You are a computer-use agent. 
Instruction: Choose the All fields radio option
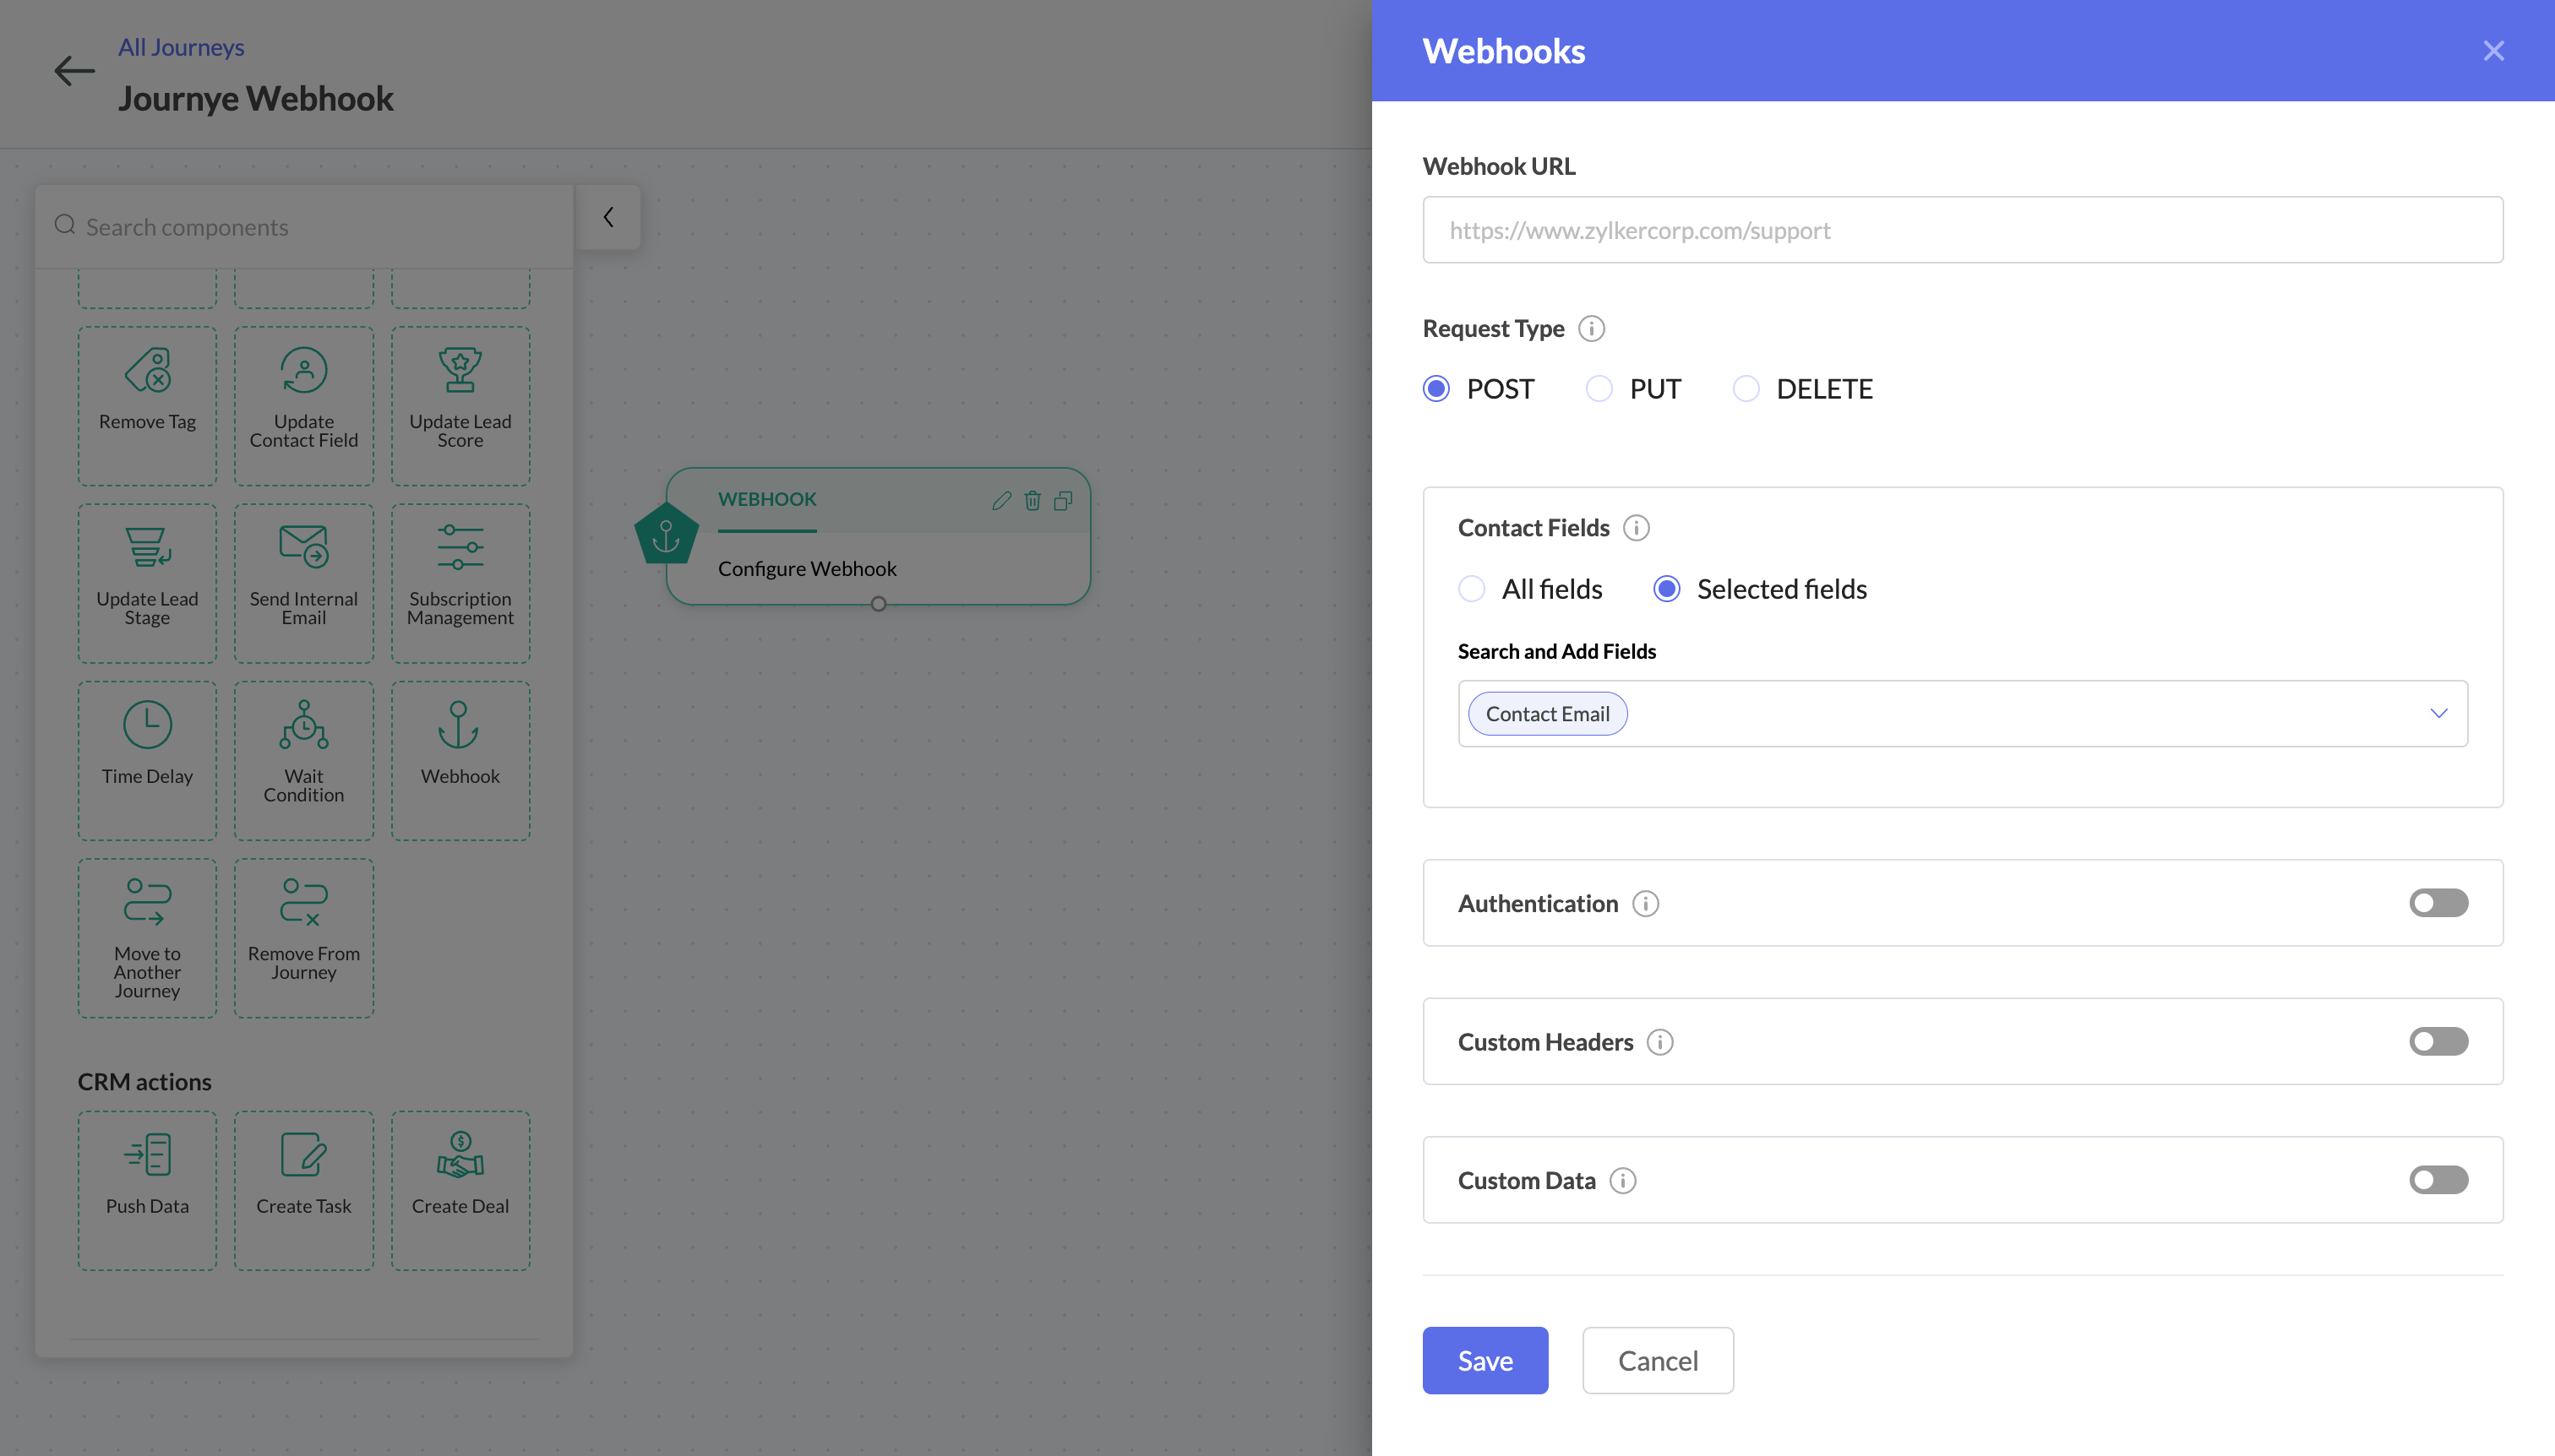click(1472, 589)
